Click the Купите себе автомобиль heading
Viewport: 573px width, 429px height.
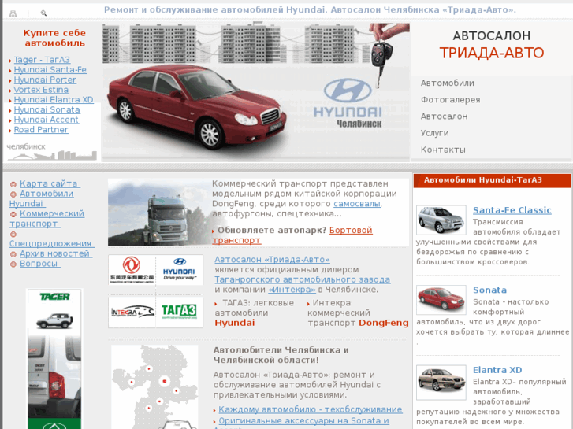[x=54, y=38]
